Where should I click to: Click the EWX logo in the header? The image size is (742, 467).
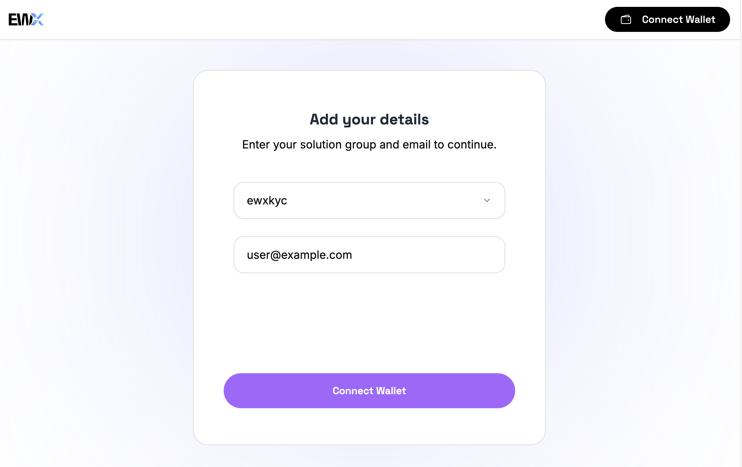(26, 19)
